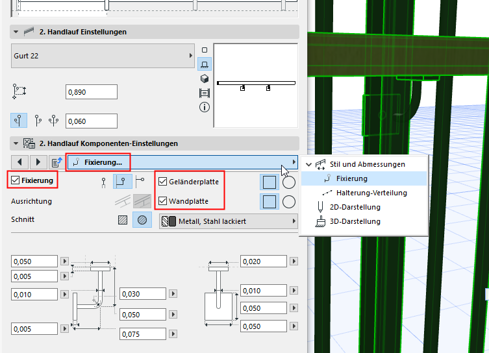489x353 pixels.
Task: Edit the 0,030 dimension field
Action: tap(143, 294)
